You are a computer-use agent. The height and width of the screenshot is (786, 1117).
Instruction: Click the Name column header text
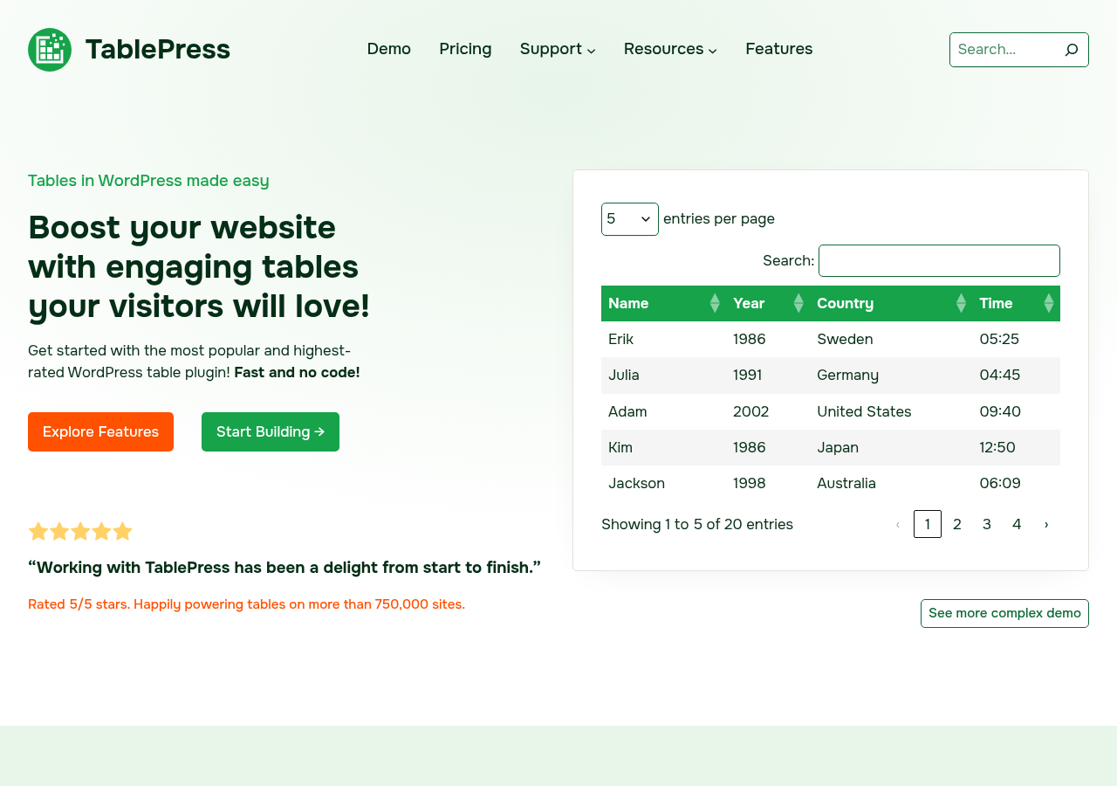click(x=628, y=303)
